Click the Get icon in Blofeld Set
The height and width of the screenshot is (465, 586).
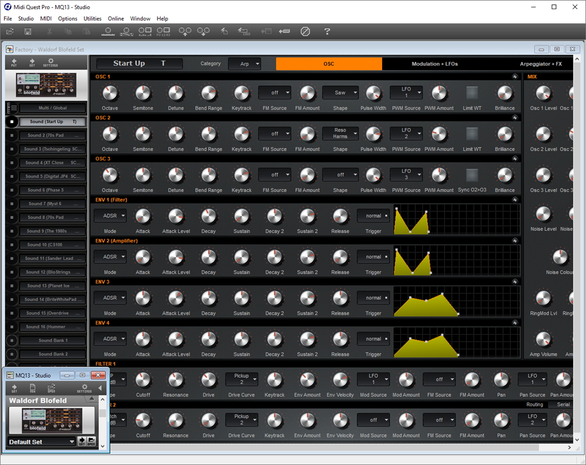32,63
